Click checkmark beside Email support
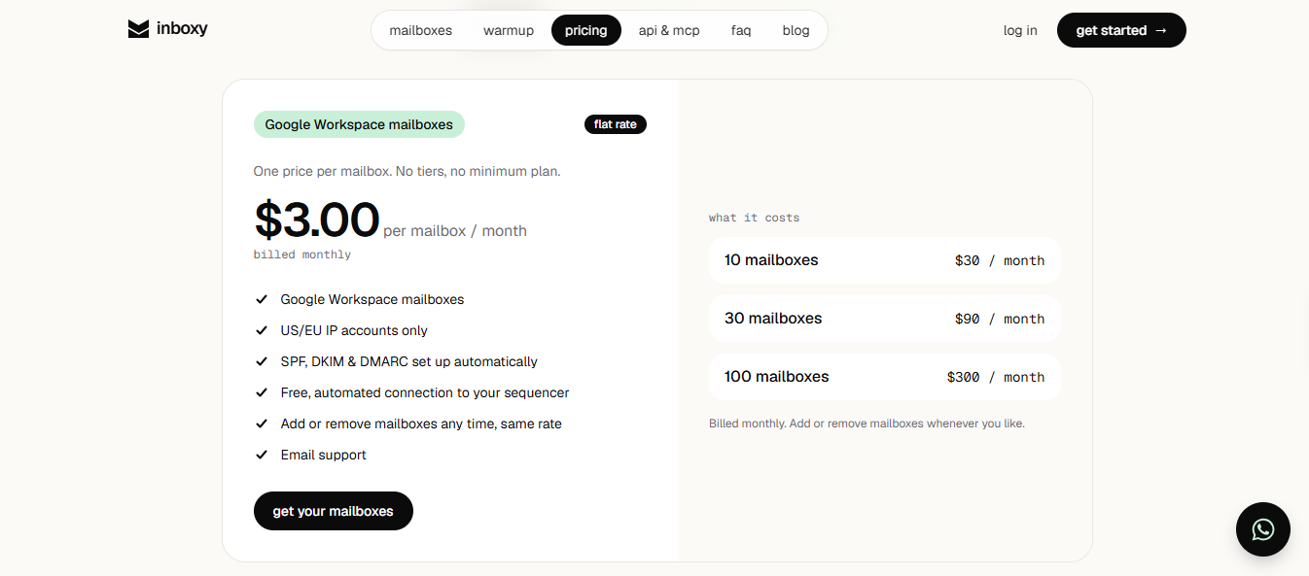 [x=262, y=455]
